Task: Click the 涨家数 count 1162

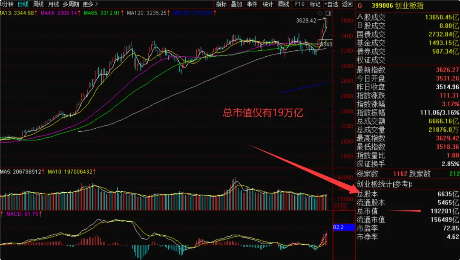Action: click(x=400, y=173)
